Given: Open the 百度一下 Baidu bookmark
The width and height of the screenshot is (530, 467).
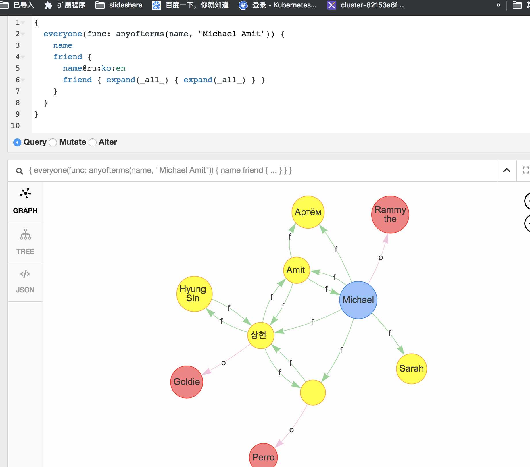Looking at the screenshot, I should (190, 5).
